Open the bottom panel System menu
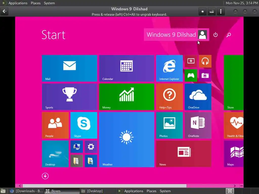The width and height of the screenshot is (259, 194). click(165, 191)
